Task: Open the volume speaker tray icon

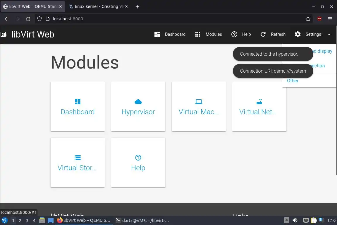Action: point(295,220)
